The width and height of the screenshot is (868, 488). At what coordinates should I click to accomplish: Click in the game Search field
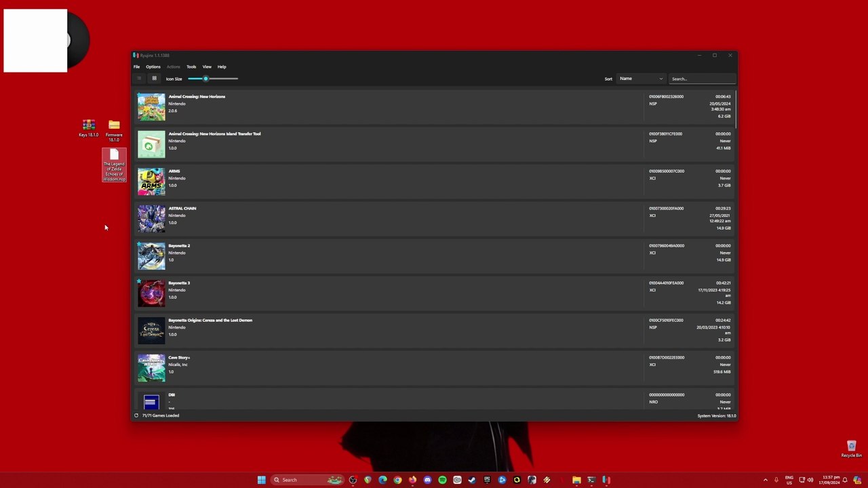click(703, 79)
